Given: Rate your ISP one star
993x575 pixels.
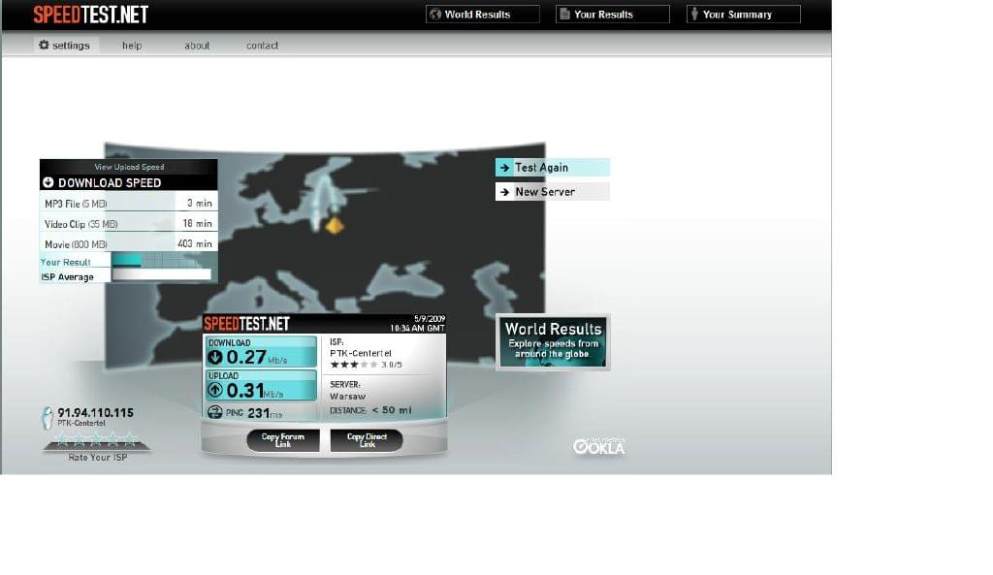Looking at the screenshot, I should [62, 438].
